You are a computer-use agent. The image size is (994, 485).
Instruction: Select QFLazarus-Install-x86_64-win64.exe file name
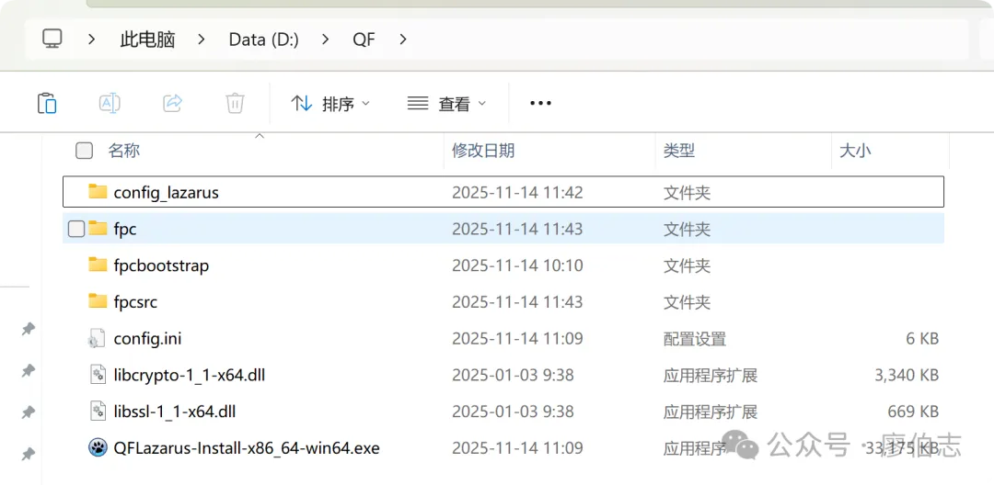point(247,449)
